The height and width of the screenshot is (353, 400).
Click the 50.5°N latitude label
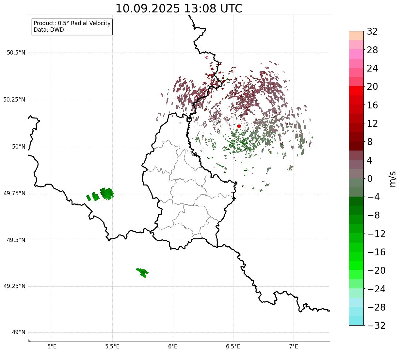pos(16,53)
